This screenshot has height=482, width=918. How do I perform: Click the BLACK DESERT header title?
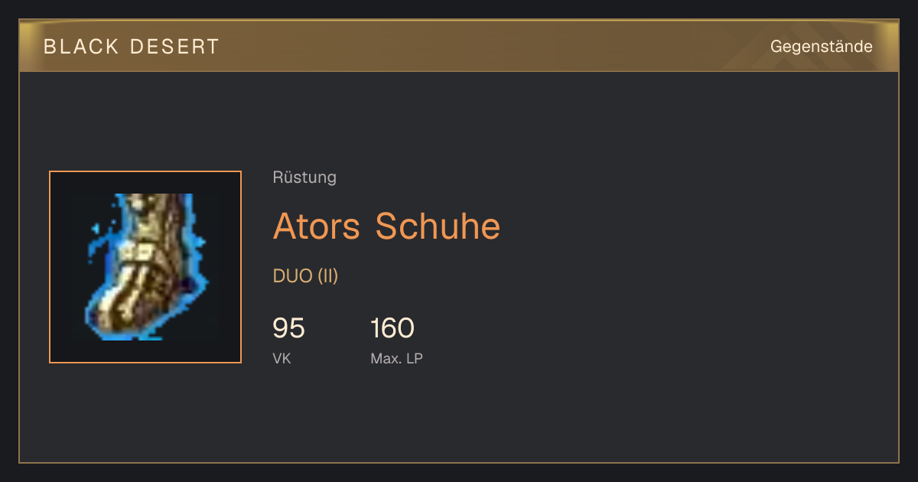[132, 47]
